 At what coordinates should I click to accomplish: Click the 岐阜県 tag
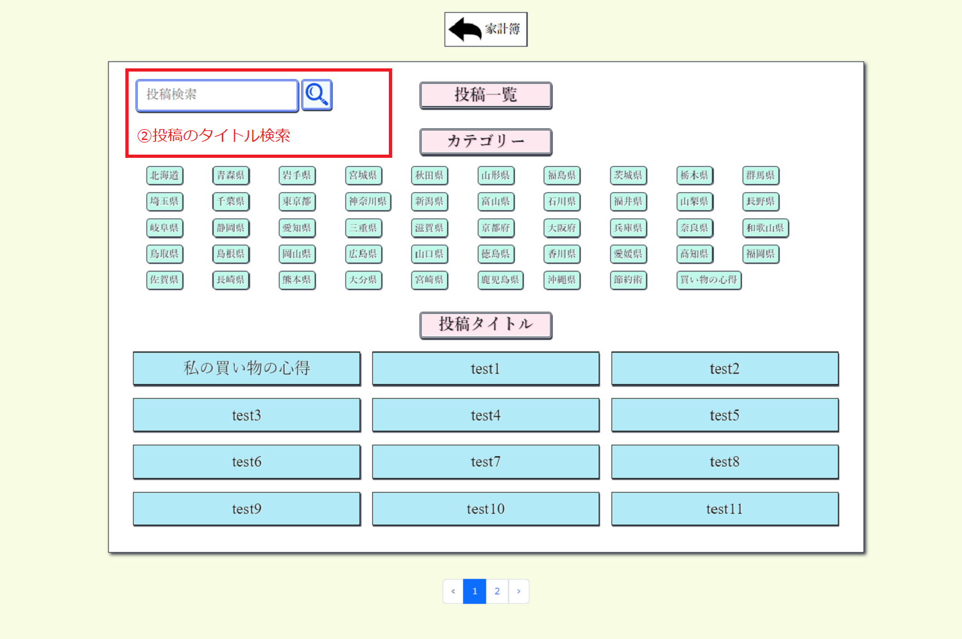point(165,228)
